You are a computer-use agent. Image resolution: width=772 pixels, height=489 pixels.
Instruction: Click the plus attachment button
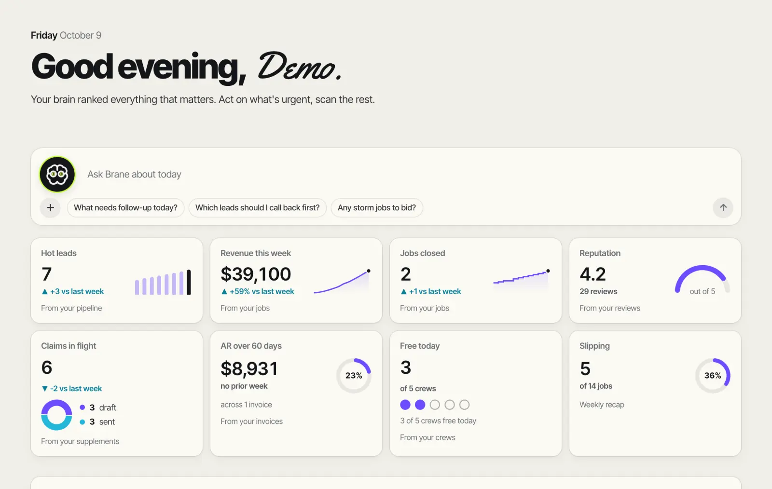50,208
